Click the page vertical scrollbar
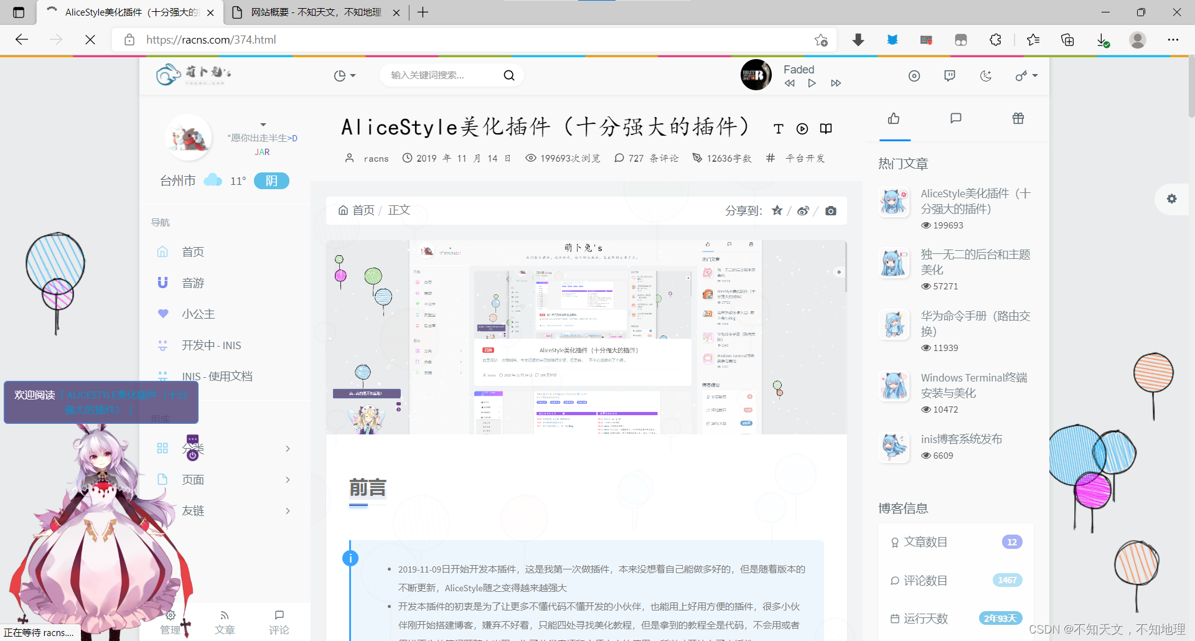 [x=1191, y=87]
